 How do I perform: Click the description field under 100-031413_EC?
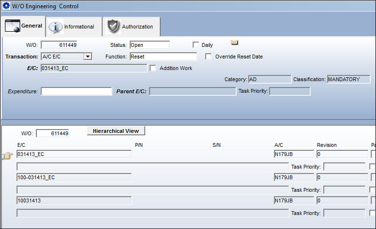(152, 190)
